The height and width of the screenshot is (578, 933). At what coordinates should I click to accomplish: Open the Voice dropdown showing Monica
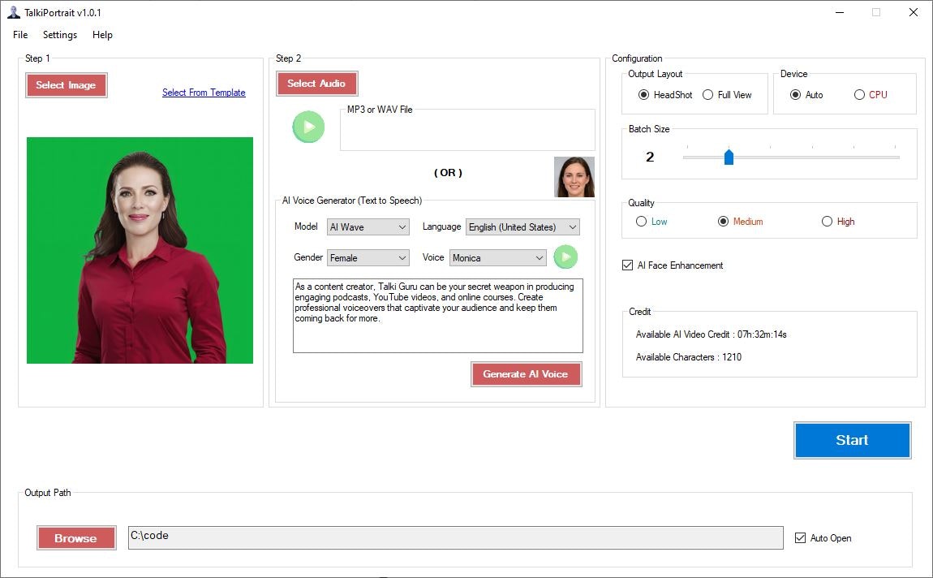(497, 258)
